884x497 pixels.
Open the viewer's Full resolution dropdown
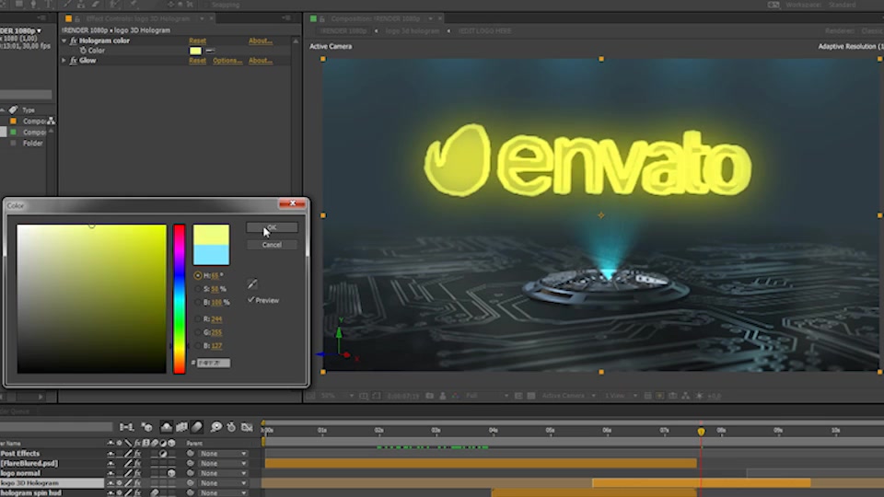point(487,396)
